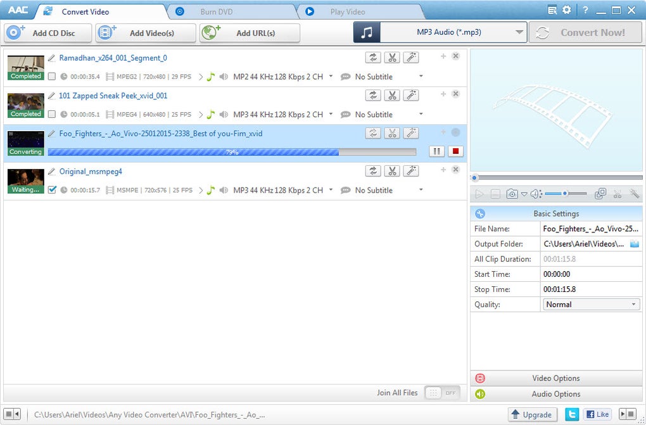Image resolution: width=646 pixels, height=425 pixels.
Task: Click the music note output format icon
Action: point(367,32)
